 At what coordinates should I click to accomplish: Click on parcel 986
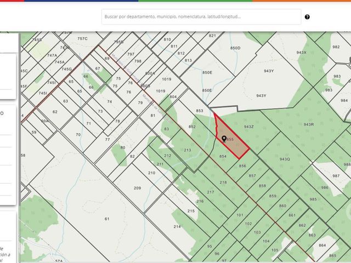pyautogui.click(x=325, y=187)
